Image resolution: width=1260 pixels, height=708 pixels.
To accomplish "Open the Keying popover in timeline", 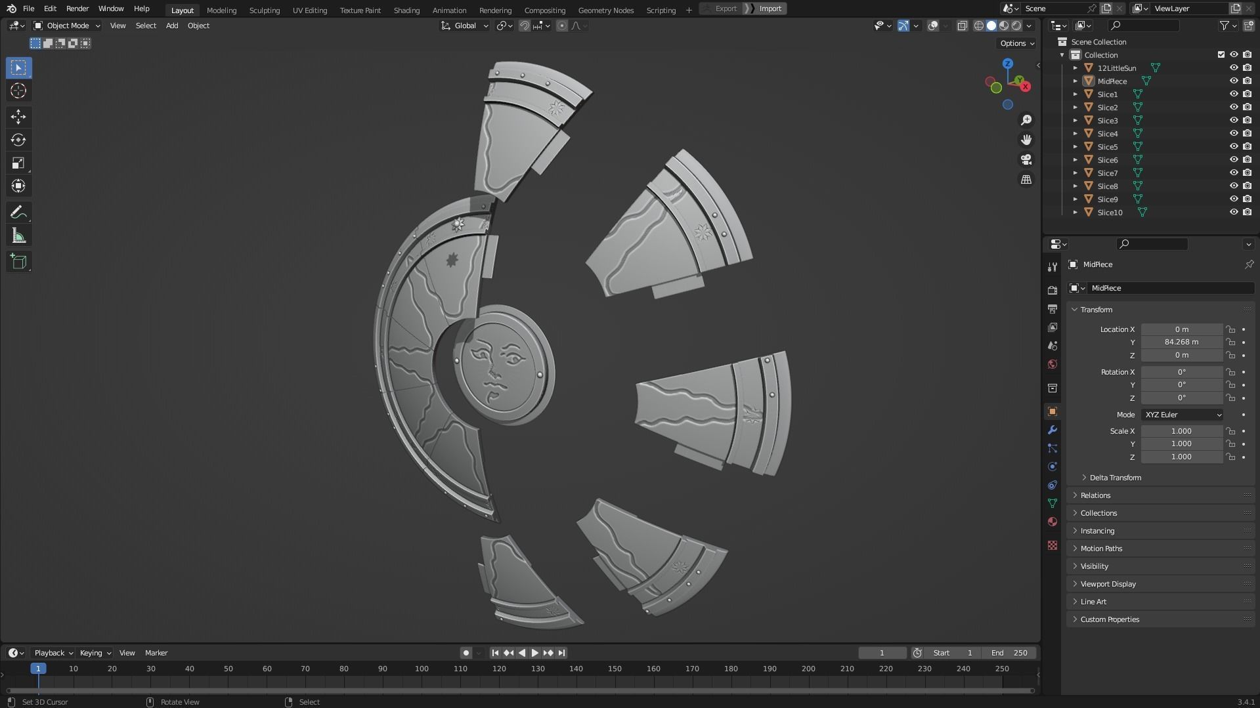I will (x=95, y=653).
